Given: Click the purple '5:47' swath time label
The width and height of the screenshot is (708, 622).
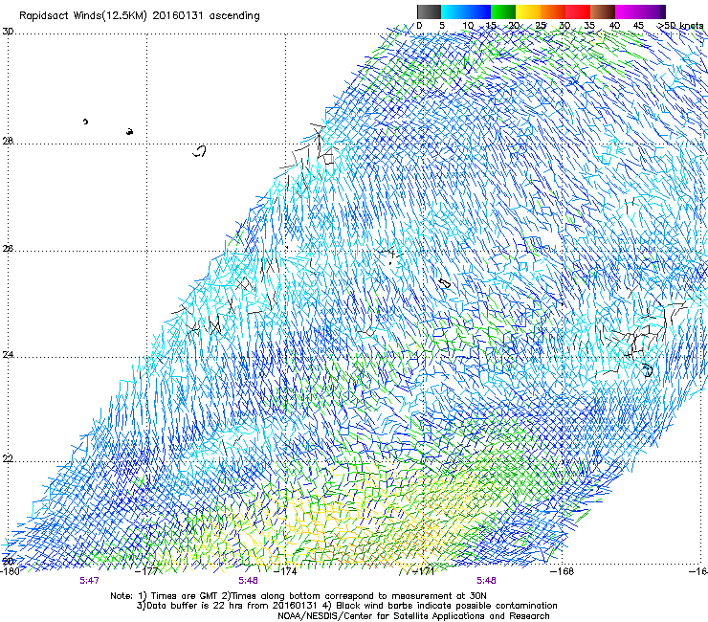Looking at the screenshot, I should [89, 581].
